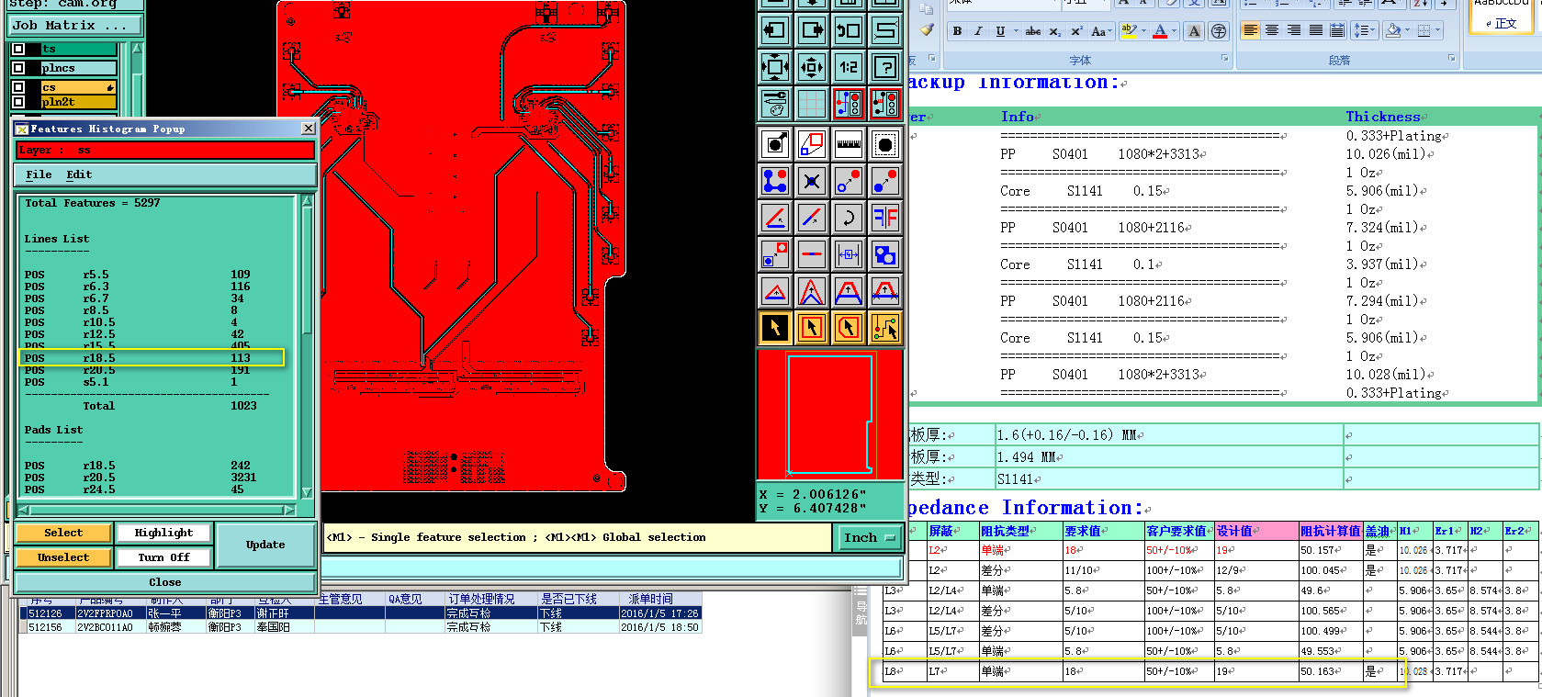Choose the net-selection arrow tool
The width and height of the screenshot is (1542, 697).
[885, 328]
